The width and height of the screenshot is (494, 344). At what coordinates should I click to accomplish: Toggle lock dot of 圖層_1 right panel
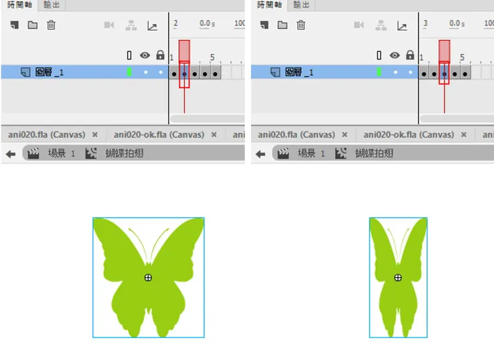click(x=411, y=72)
